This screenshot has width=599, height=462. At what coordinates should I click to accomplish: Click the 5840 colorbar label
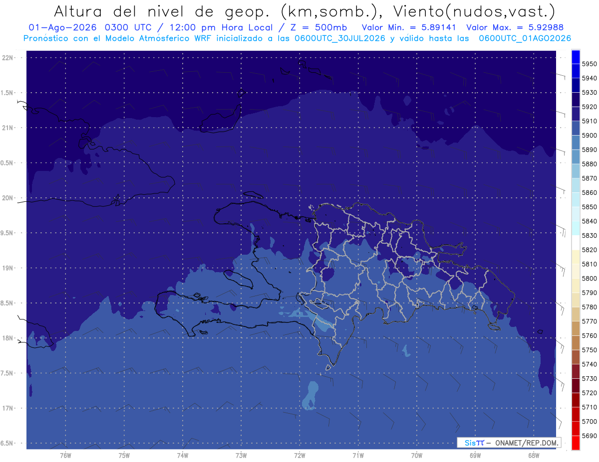tap(590, 221)
